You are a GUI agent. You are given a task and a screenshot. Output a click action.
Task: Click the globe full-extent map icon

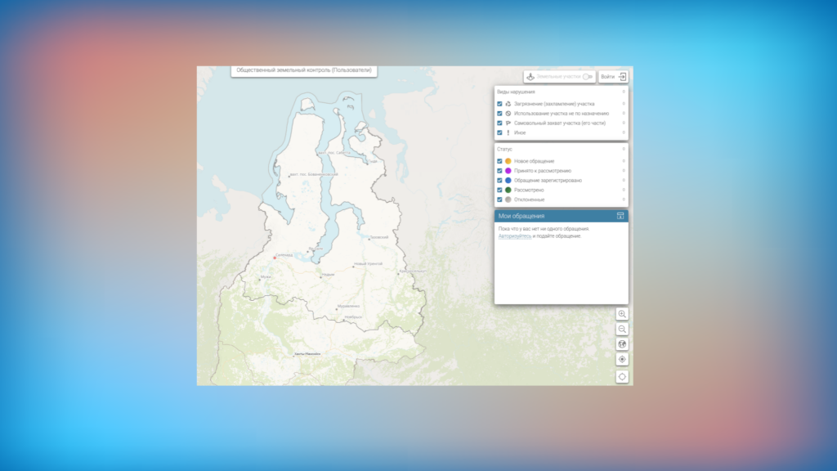pos(622,344)
